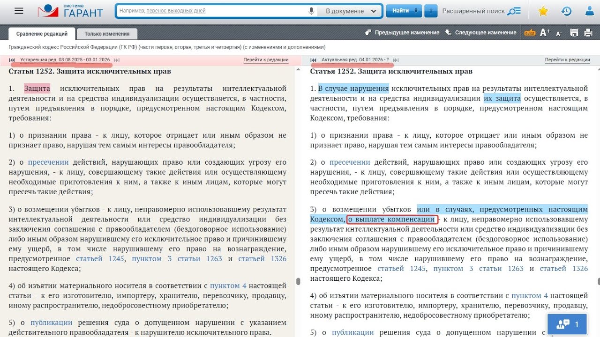Click 'Перейти к редакции' in right pane

(567, 60)
